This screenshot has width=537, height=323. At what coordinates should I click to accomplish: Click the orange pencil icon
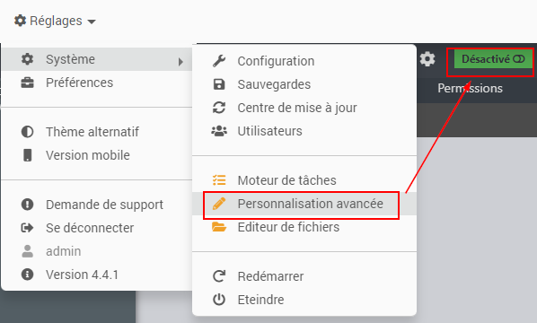[x=219, y=204]
